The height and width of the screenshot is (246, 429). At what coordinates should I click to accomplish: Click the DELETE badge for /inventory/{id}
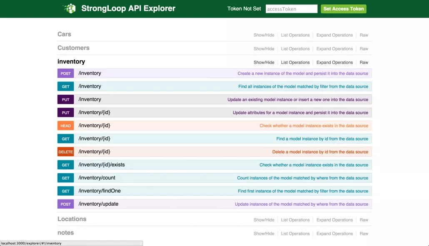pos(65,152)
